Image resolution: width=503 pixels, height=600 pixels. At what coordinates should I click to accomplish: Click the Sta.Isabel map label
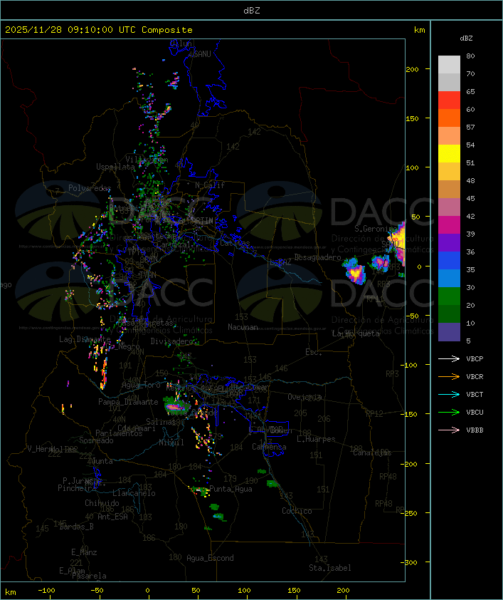tap(330, 568)
